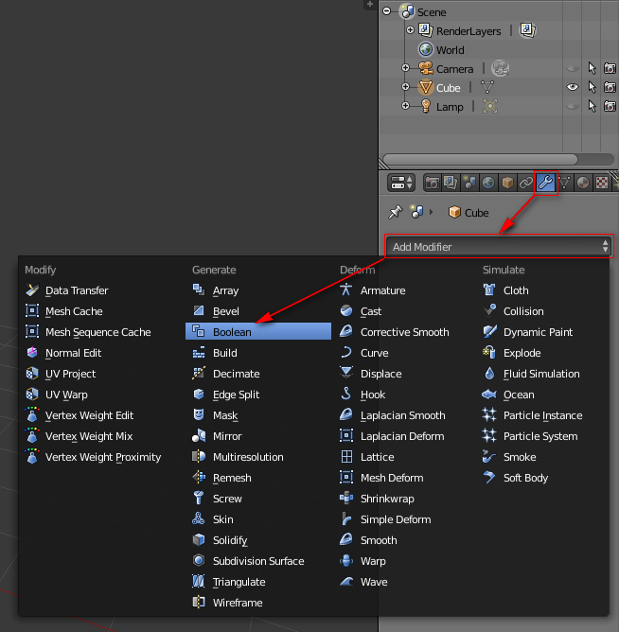The width and height of the screenshot is (619, 632).
Task: Choose the Soft Body modifier
Action: [x=542, y=478]
